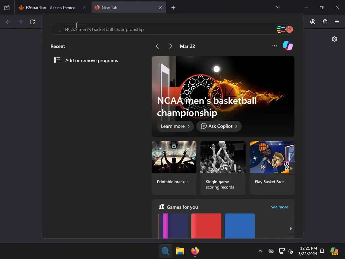Close the New Tab tab
This screenshot has width=345, height=259.
pyautogui.click(x=161, y=7)
